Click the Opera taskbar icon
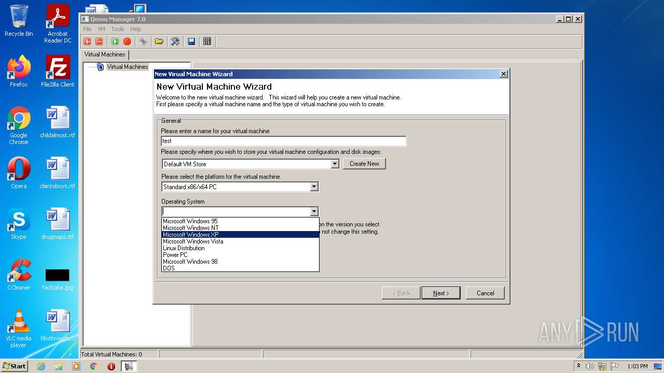 [111, 366]
